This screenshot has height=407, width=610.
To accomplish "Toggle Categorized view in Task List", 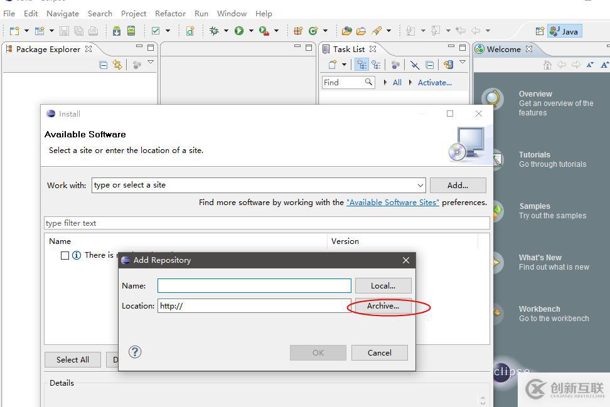I will tap(362, 65).
